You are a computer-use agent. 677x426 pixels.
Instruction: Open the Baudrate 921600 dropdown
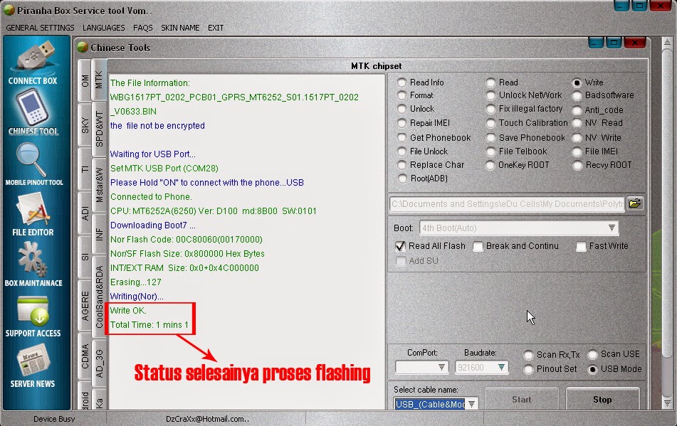(x=501, y=368)
